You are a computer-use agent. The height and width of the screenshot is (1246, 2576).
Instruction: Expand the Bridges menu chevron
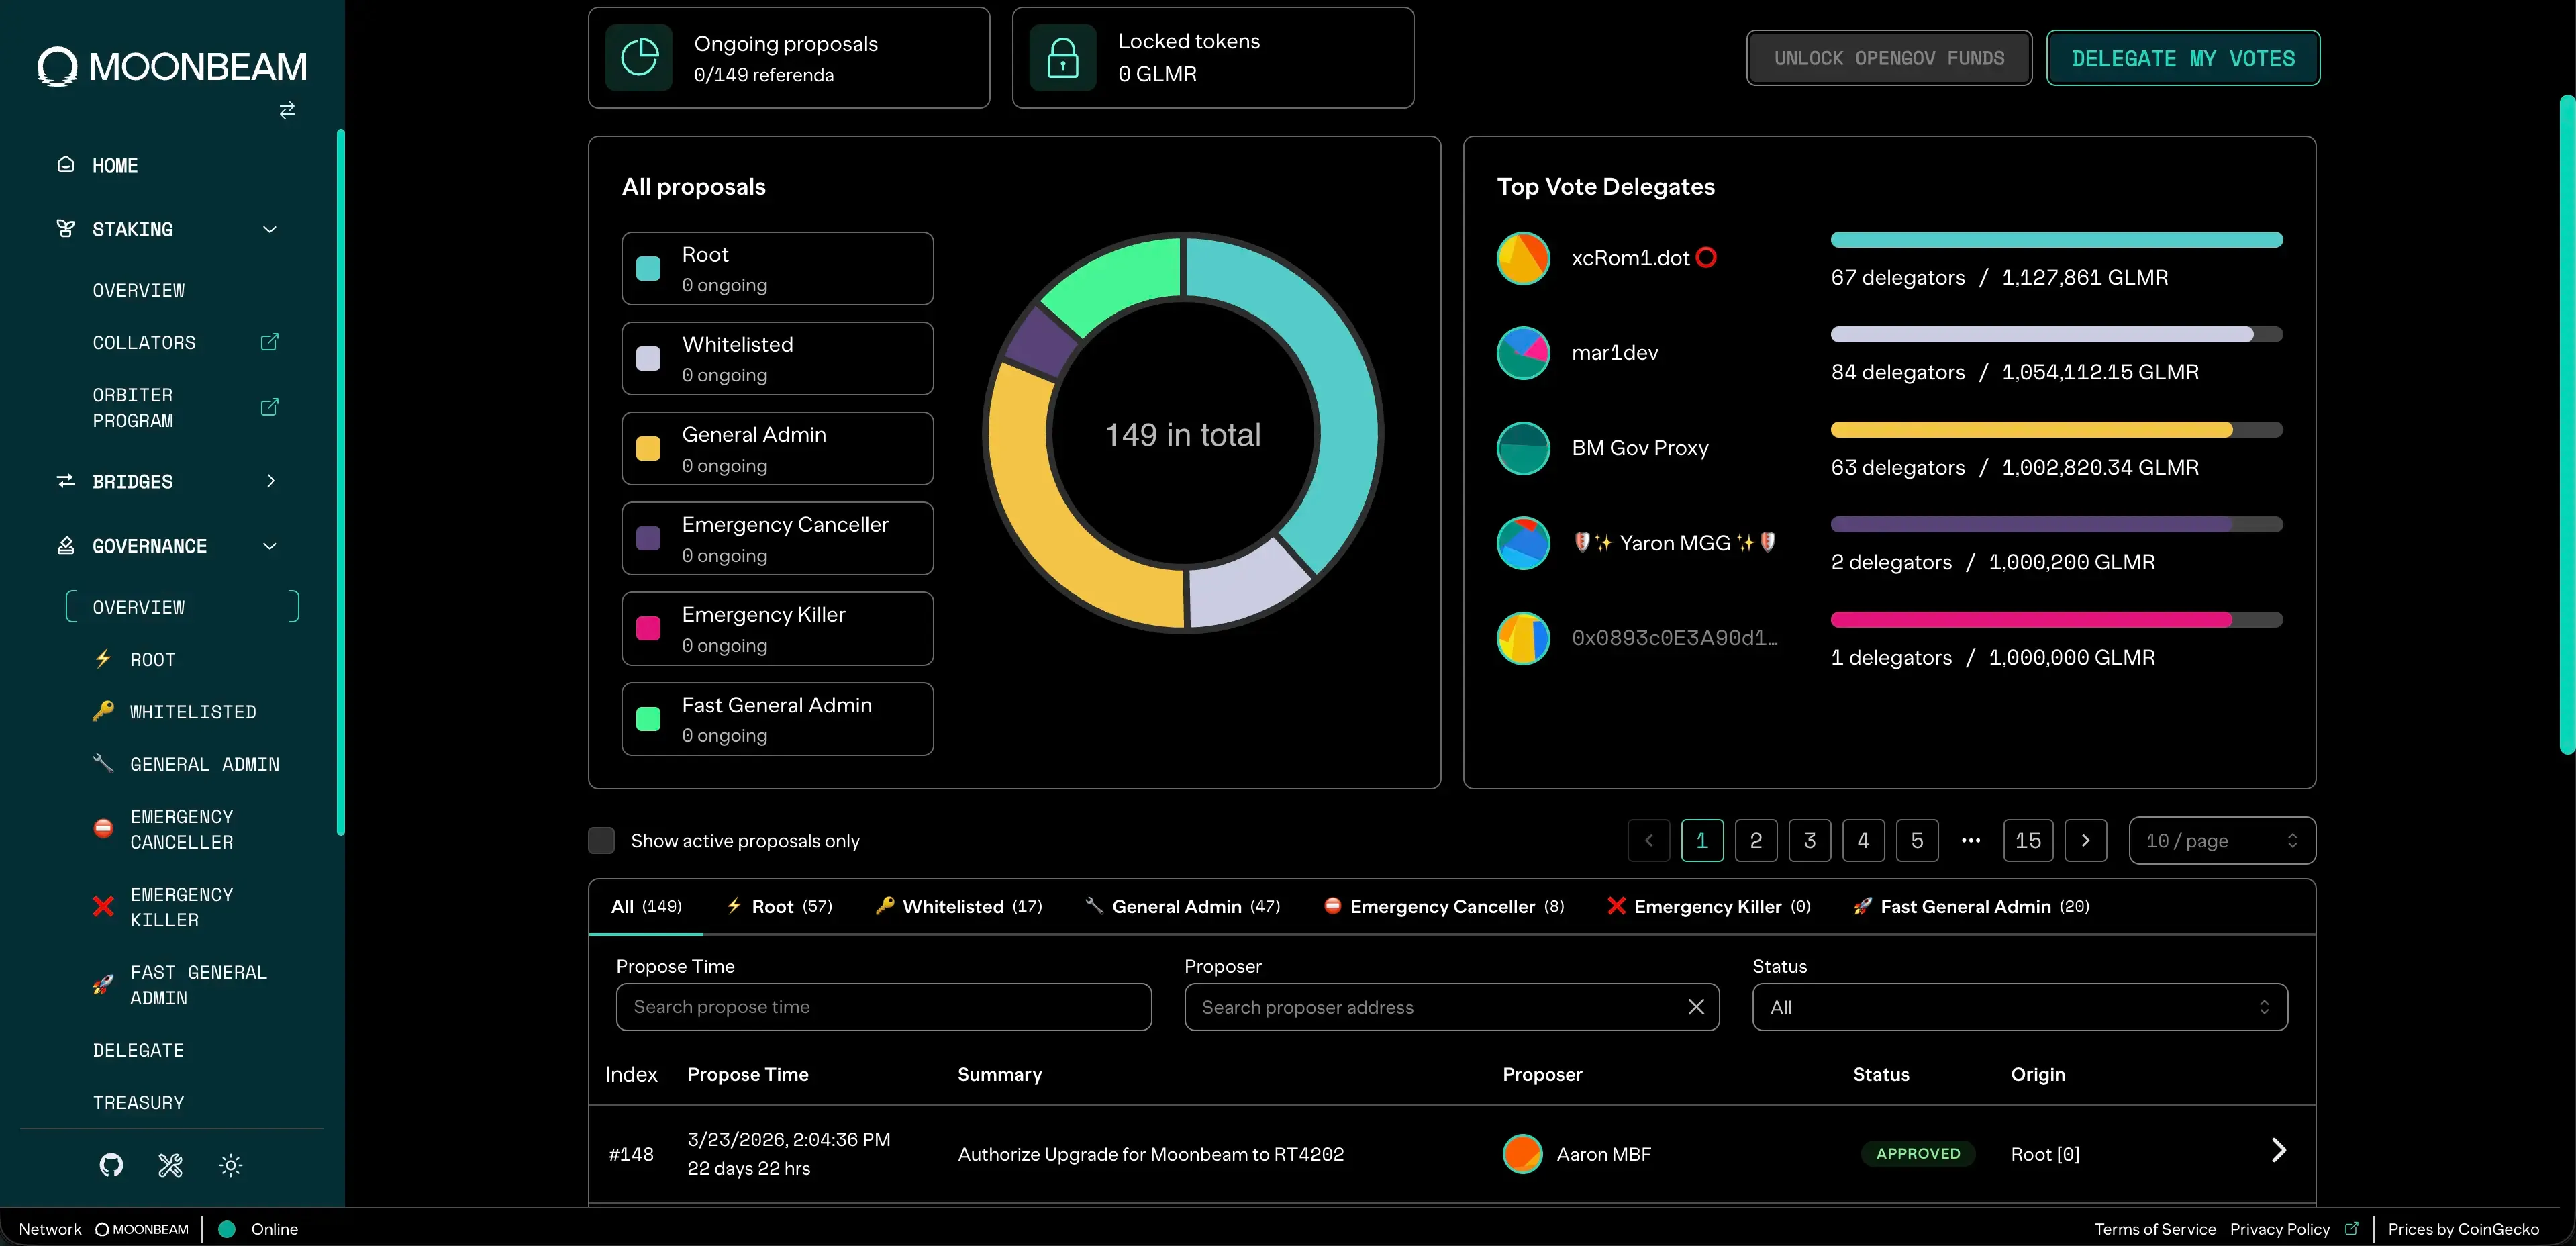270,481
